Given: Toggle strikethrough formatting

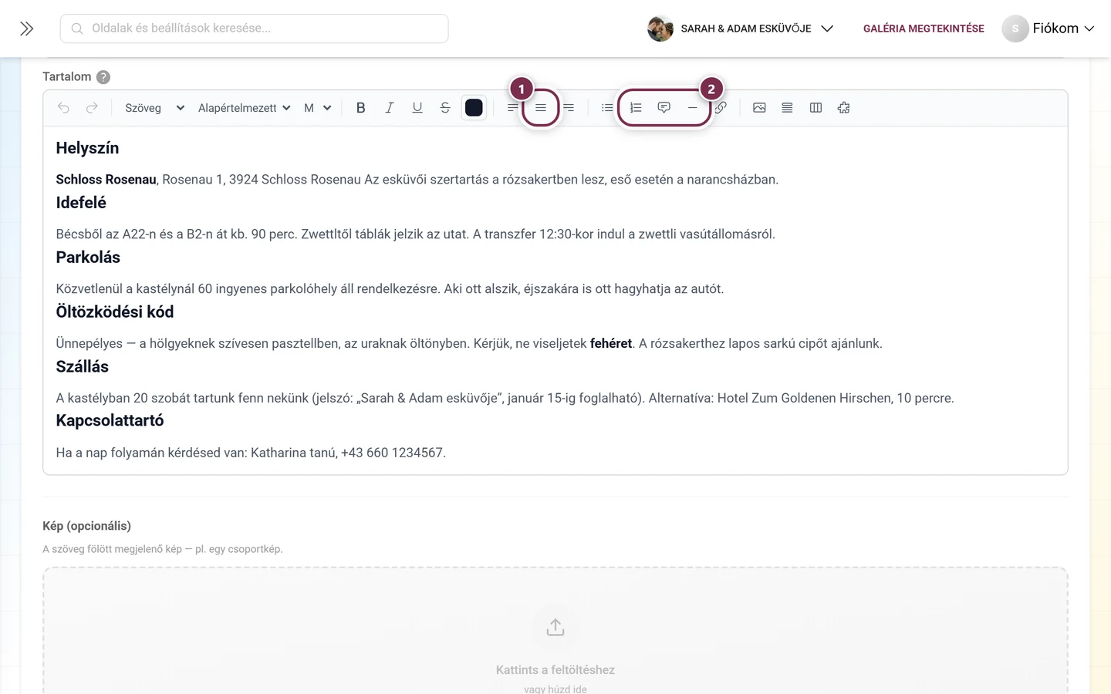Looking at the screenshot, I should (445, 108).
